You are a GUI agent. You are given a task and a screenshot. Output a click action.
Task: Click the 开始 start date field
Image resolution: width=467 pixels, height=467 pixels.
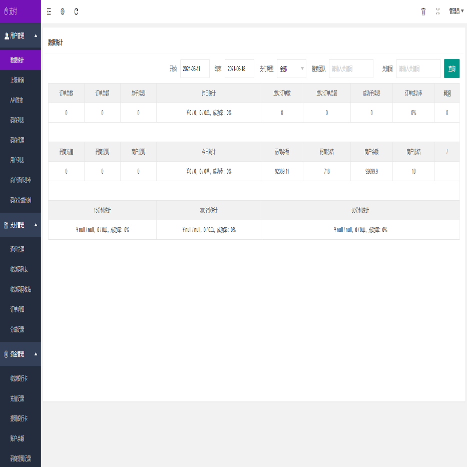point(195,69)
